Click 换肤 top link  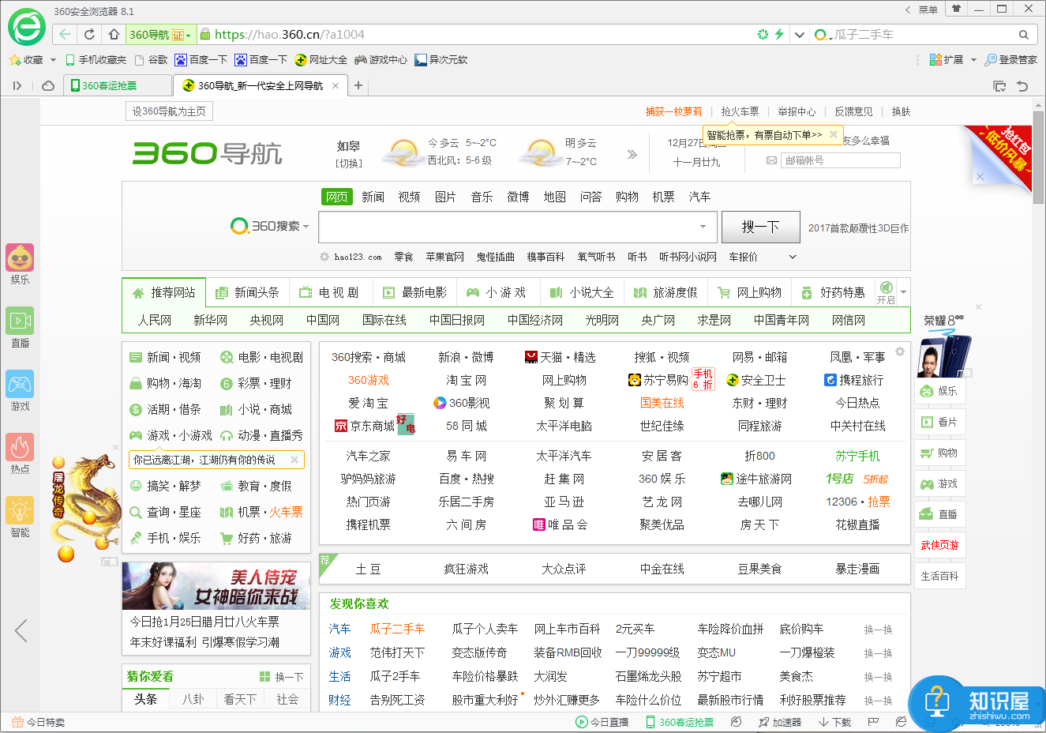point(901,111)
